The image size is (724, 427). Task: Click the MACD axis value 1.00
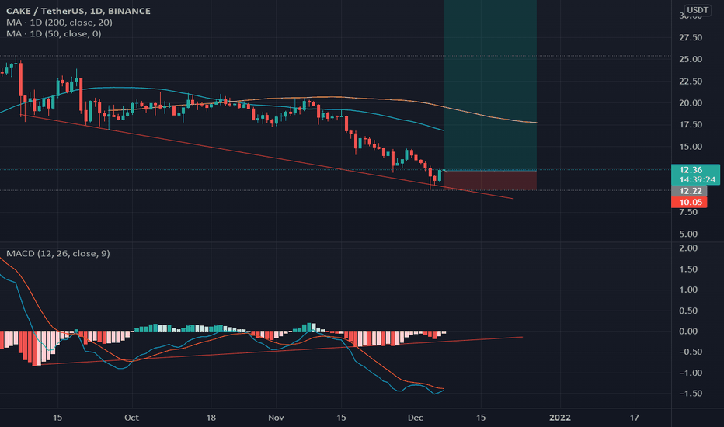(x=689, y=290)
